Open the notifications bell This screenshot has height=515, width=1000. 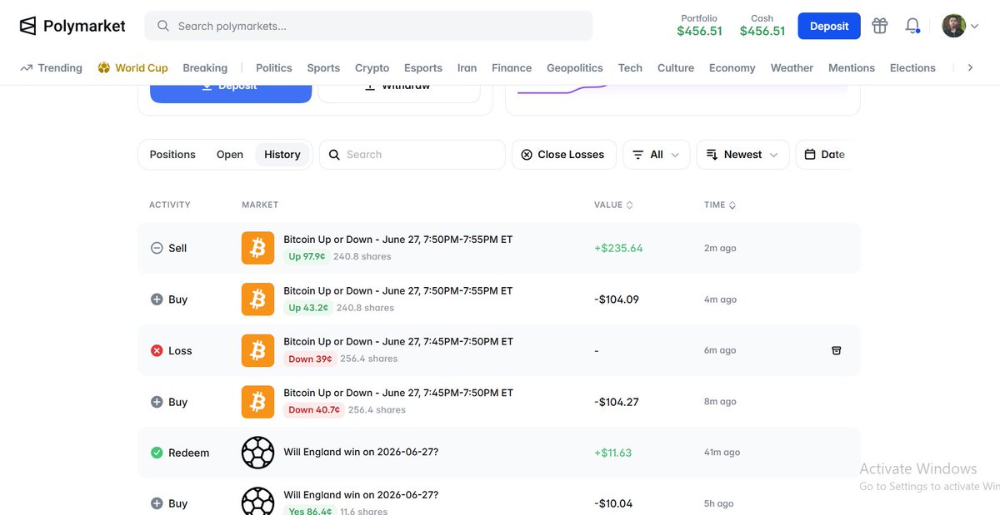click(x=912, y=26)
